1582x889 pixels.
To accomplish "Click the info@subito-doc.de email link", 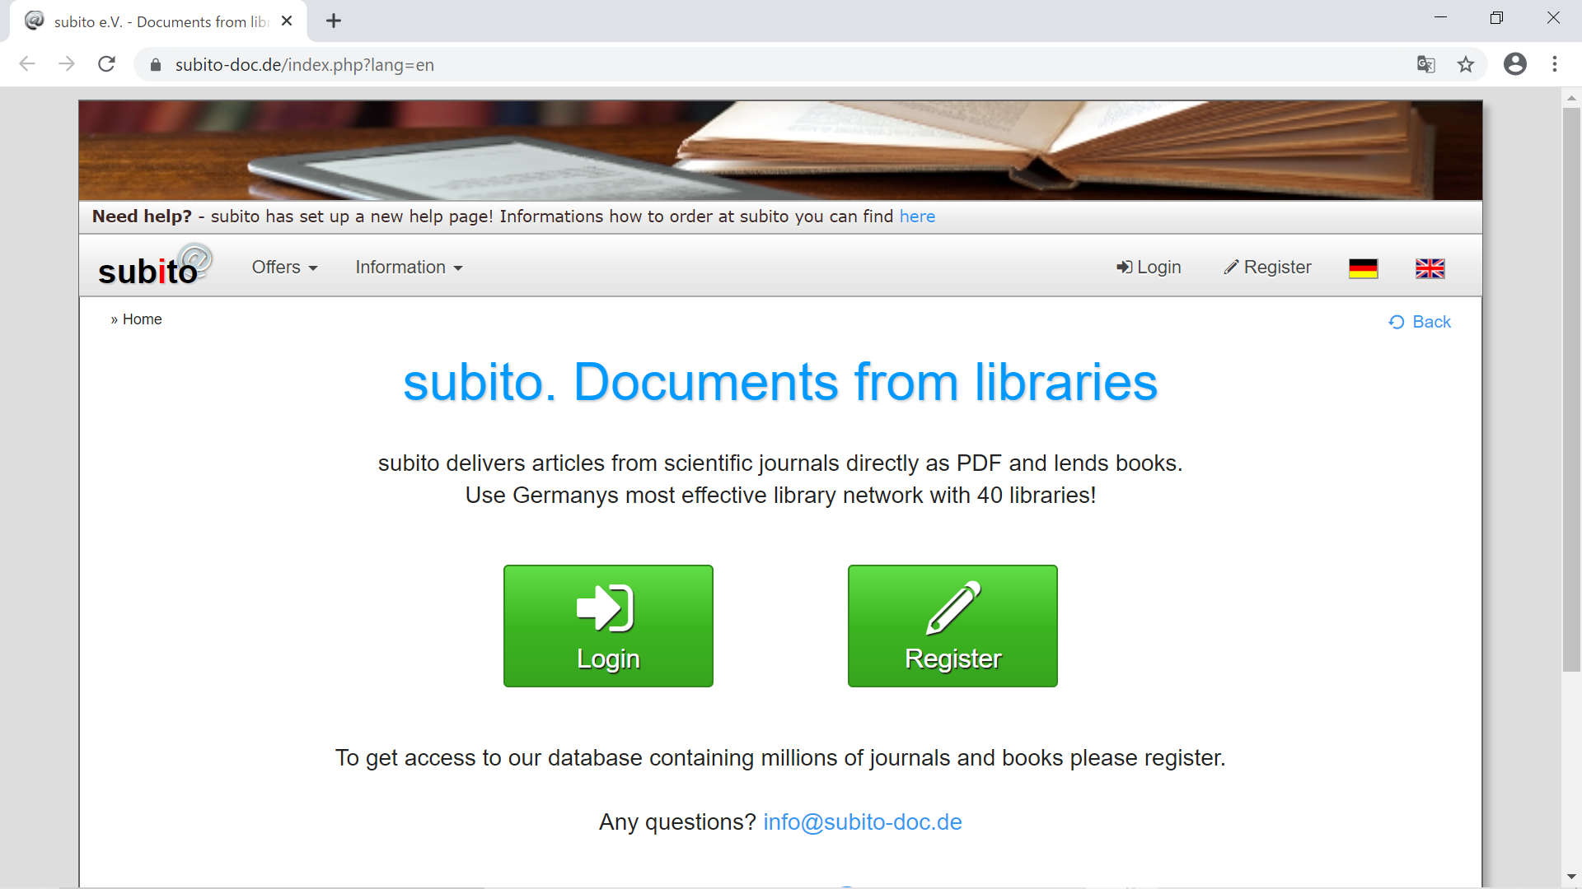I will (x=863, y=822).
